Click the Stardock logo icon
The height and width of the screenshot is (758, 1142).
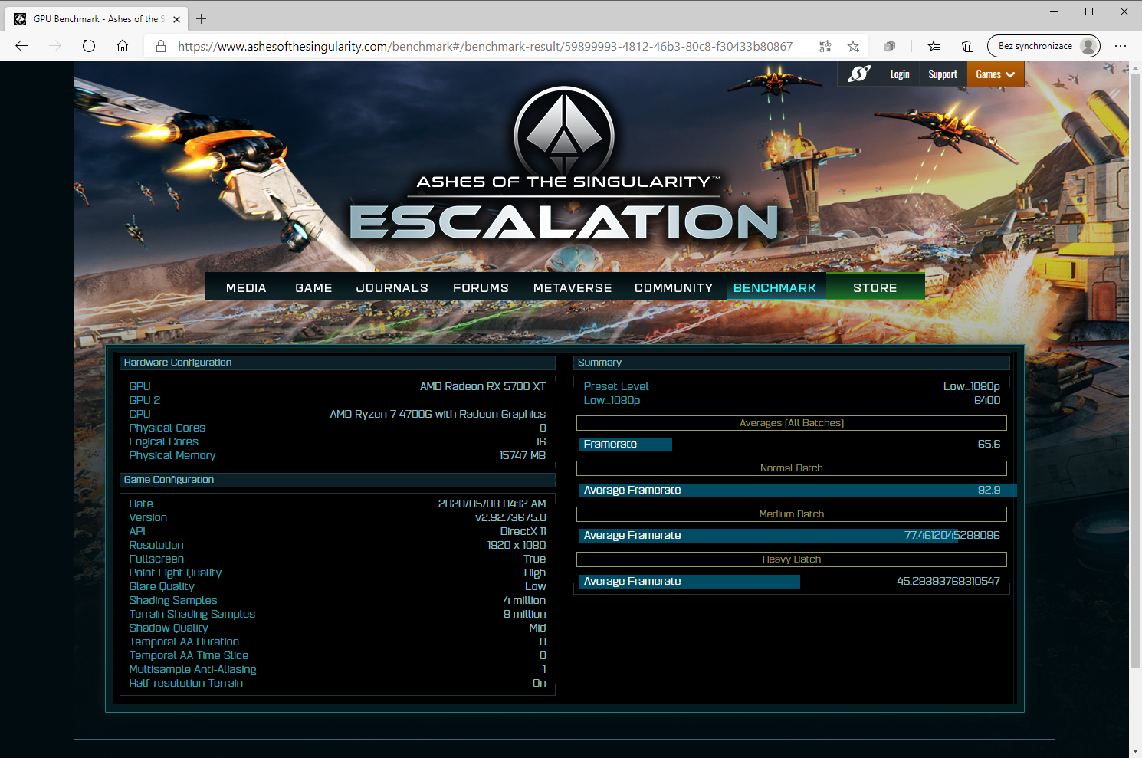(859, 74)
